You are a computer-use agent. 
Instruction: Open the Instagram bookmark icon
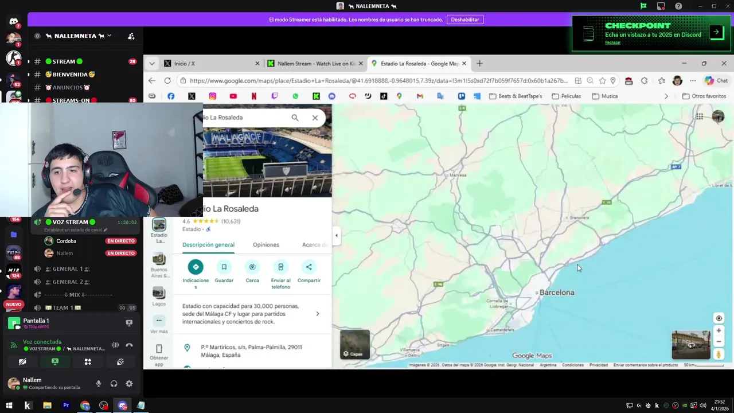[212, 96]
